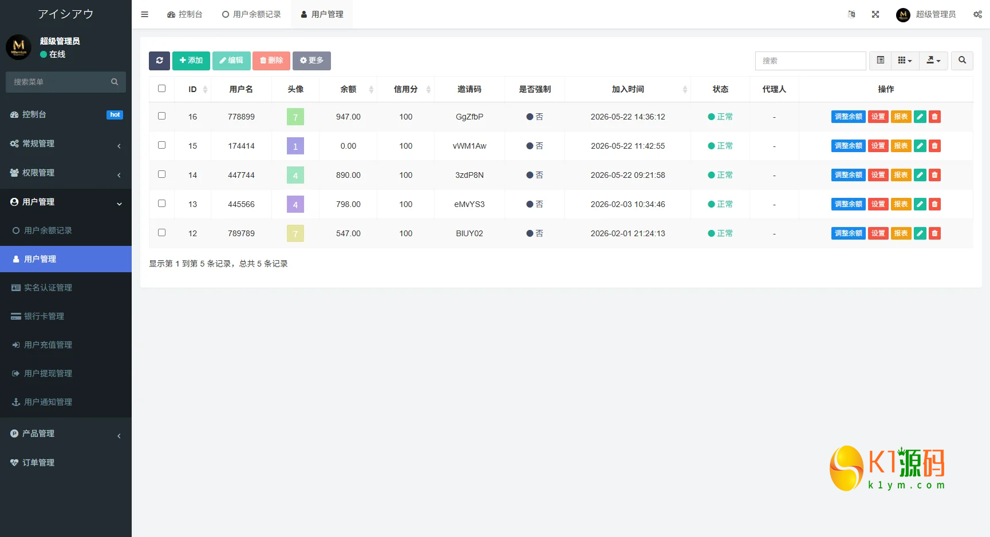Click avatar thumbnail of user 174414
The image size is (990, 537).
click(295, 146)
